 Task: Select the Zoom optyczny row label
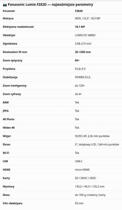tap(13, 60)
